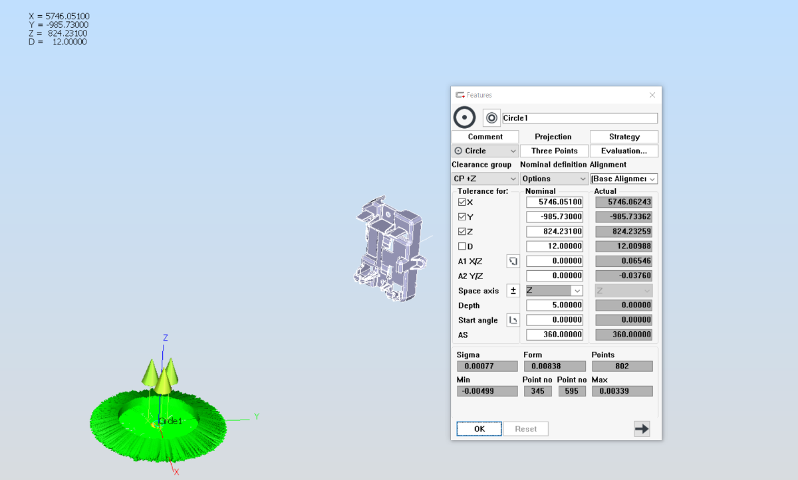Click the Evaluation... button

click(624, 151)
